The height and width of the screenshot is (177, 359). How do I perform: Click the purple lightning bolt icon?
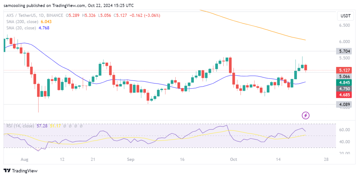pos(306,115)
